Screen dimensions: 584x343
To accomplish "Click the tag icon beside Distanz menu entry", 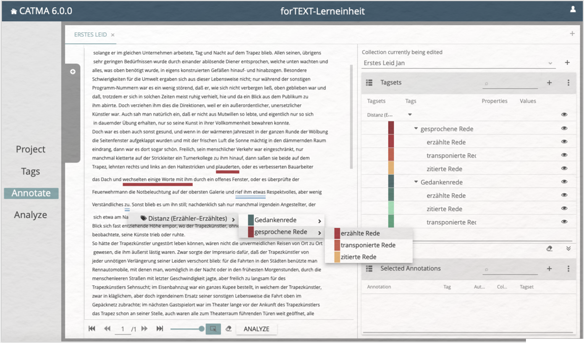I will pyautogui.click(x=144, y=218).
